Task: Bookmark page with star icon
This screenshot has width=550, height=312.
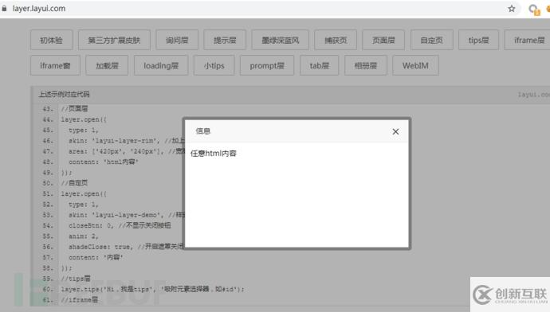Action: pos(512,9)
